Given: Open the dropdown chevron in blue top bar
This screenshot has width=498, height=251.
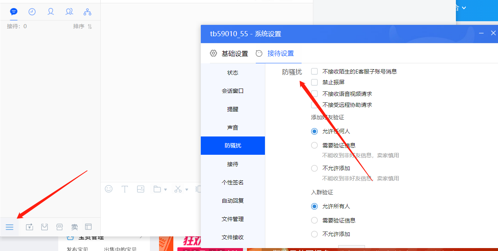Looking at the screenshot, I should pyautogui.click(x=464, y=8).
